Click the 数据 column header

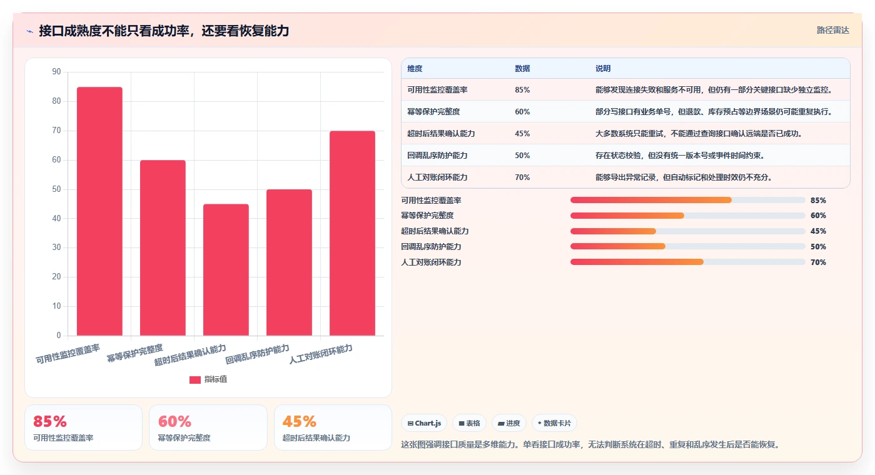522,69
